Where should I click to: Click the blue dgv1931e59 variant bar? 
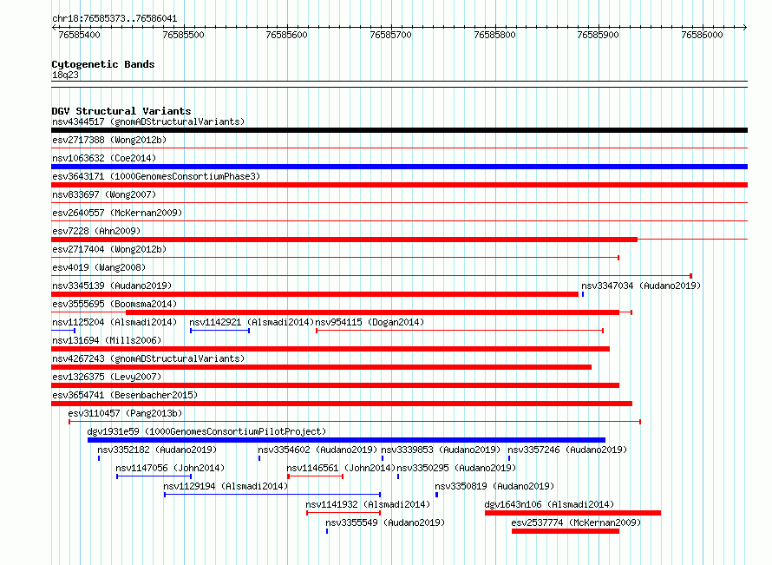(346, 440)
